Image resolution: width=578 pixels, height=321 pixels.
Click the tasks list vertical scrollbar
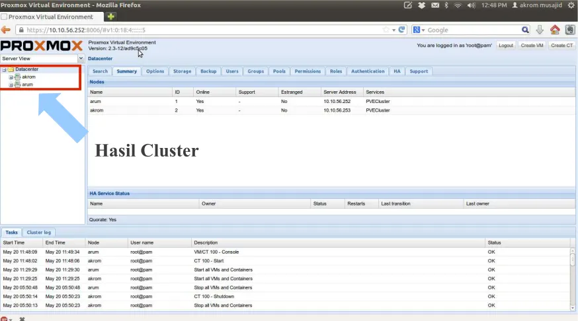pos(572,279)
